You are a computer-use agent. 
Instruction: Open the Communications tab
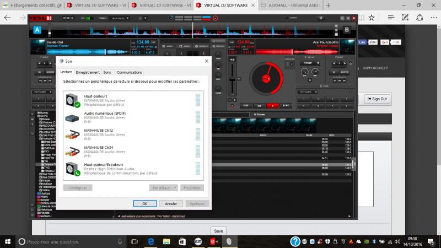[x=129, y=72]
